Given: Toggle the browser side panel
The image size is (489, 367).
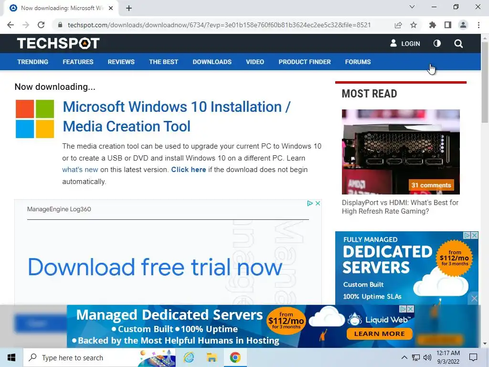Looking at the screenshot, I should (448, 25).
